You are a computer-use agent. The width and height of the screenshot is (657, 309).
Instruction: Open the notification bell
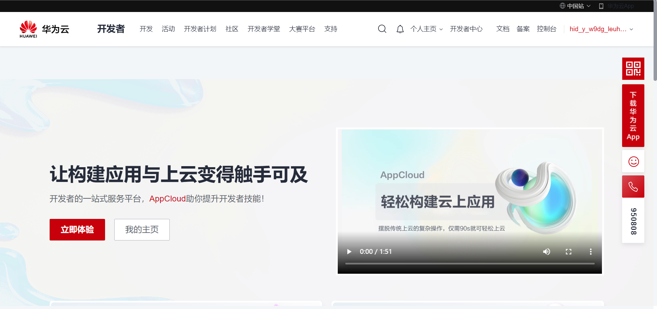(400, 29)
